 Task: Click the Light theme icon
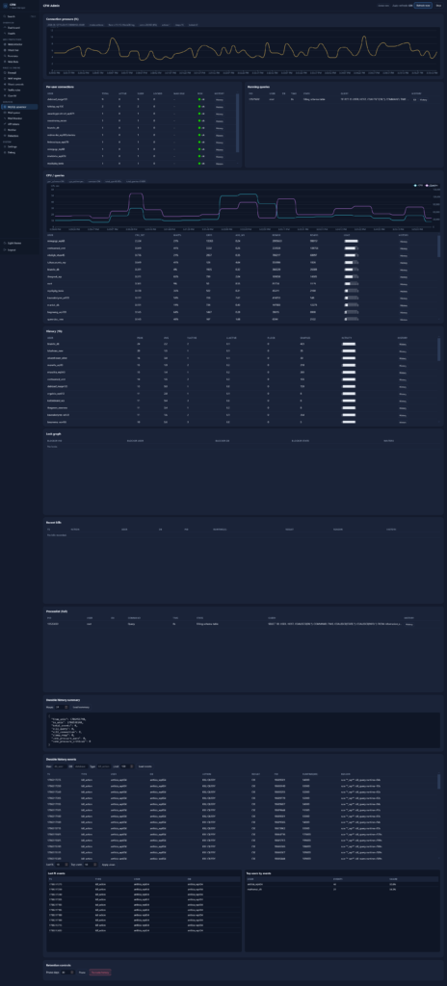tap(5, 243)
